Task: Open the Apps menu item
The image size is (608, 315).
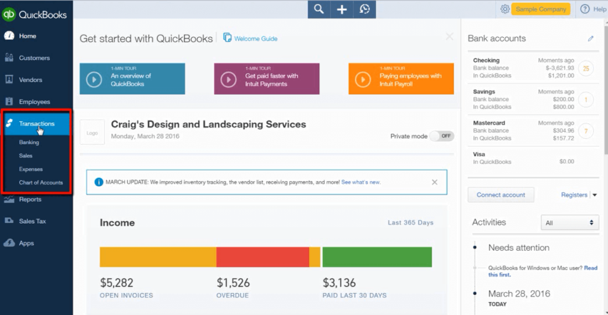Action: click(x=26, y=243)
